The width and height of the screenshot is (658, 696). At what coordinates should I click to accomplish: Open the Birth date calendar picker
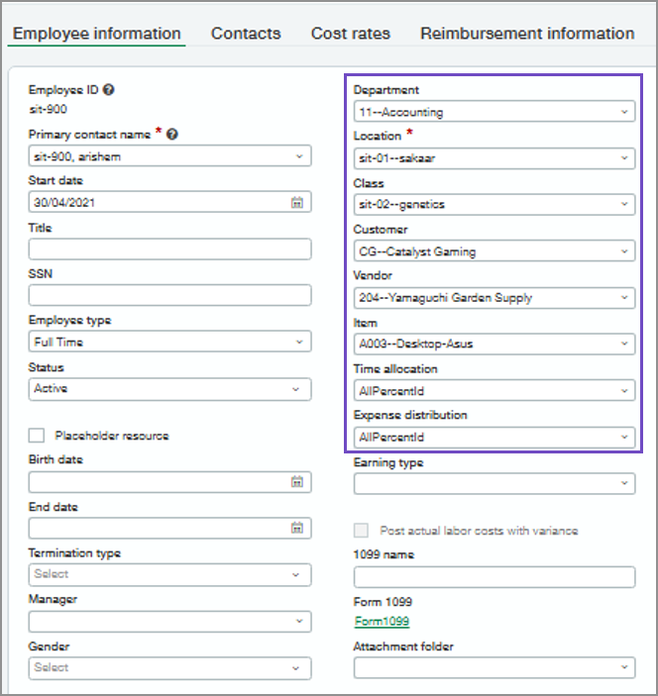(296, 481)
